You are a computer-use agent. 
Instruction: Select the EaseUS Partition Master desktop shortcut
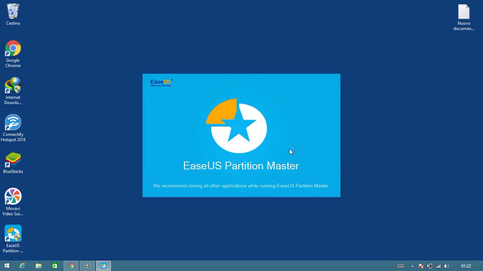pyautogui.click(x=13, y=239)
